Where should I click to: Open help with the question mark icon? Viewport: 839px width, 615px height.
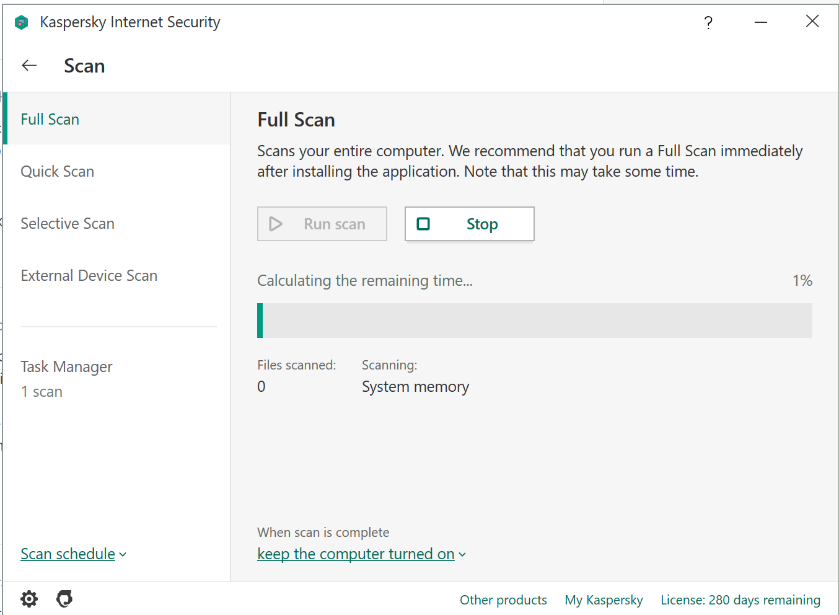coord(708,23)
